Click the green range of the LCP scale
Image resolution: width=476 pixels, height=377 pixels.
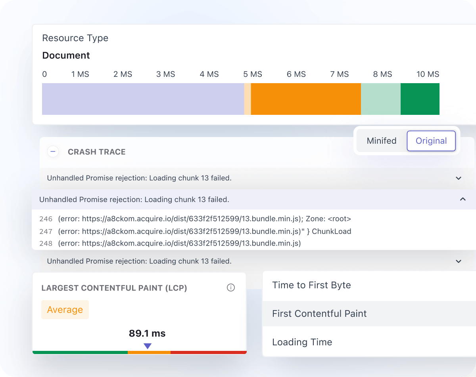(x=80, y=352)
